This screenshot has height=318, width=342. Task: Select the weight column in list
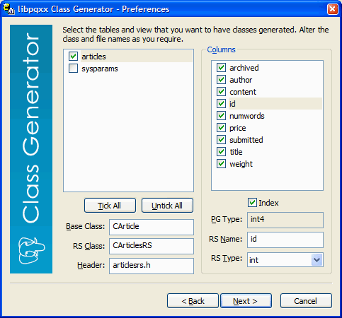pos(241,164)
